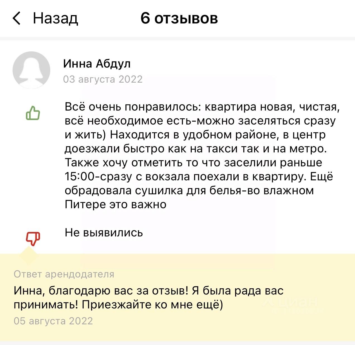Image resolution: width=355 pixels, height=345 pixels.
Task: Tap the Не выявились drawbacks text
Action: [104, 232]
